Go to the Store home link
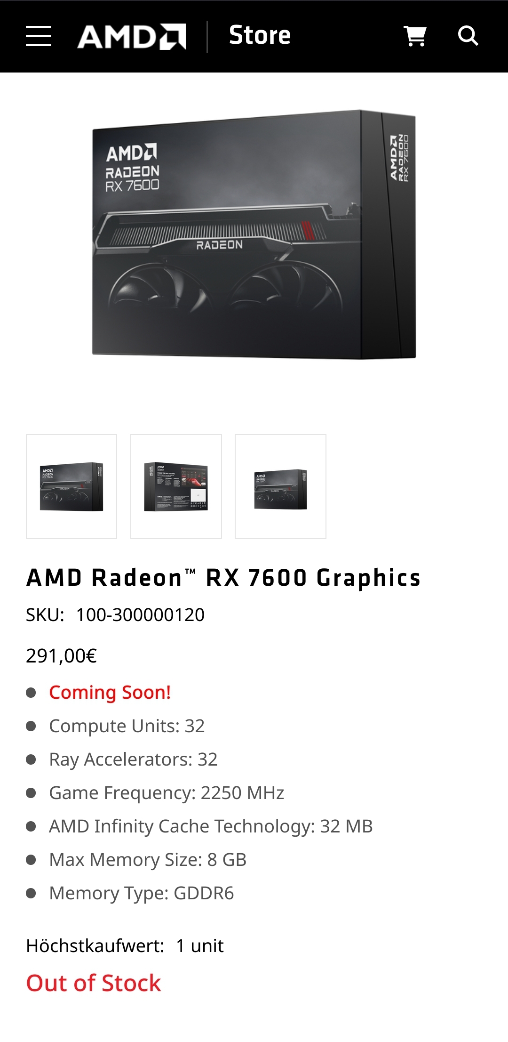This screenshot has height=1042, width=508. (260, 35)
